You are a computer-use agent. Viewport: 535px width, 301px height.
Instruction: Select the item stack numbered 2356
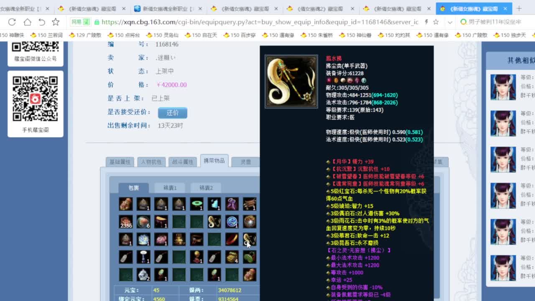pos(126,222)
